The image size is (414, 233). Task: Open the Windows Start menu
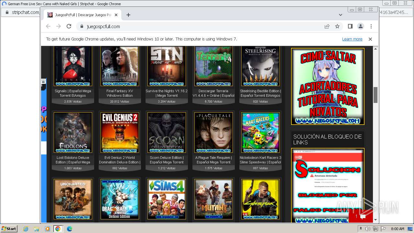[x=9, y=228]
